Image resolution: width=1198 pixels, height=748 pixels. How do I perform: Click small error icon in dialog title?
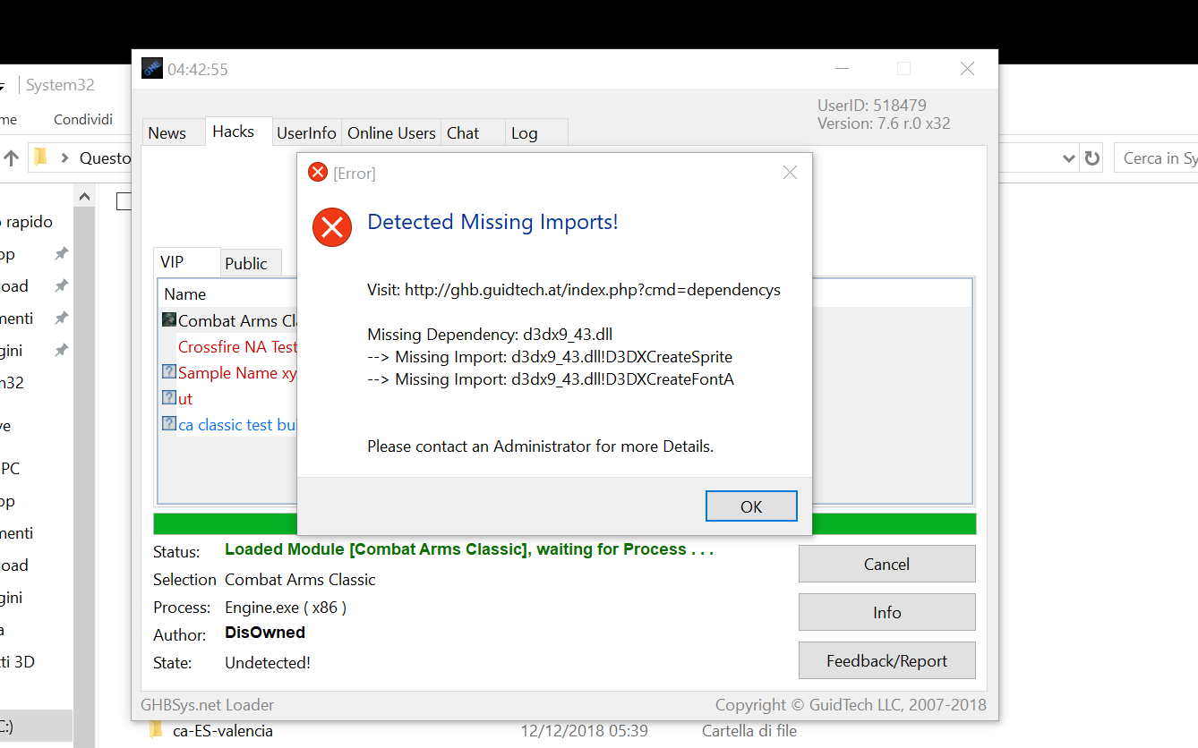(x=317, y=172)
